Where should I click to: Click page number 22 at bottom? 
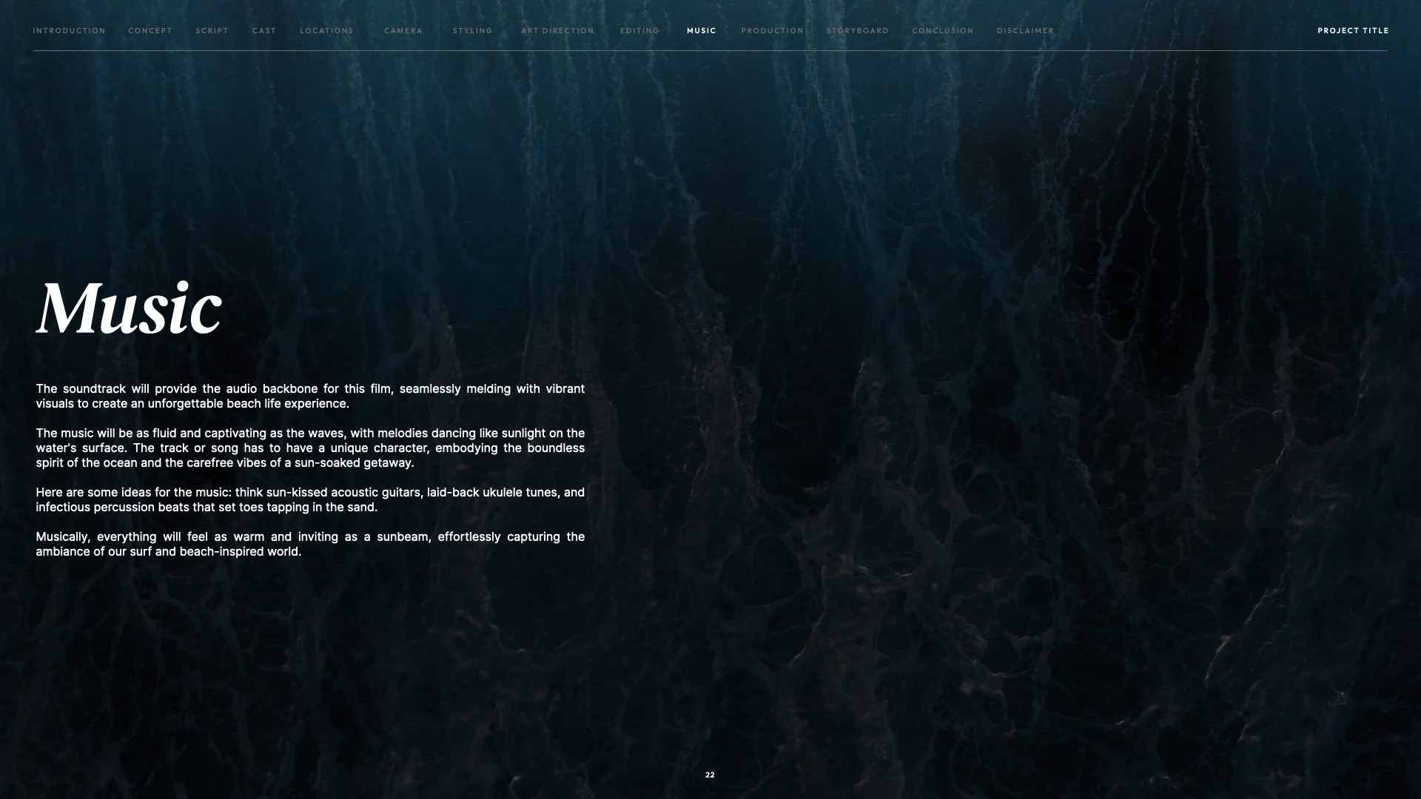(710, 775)
